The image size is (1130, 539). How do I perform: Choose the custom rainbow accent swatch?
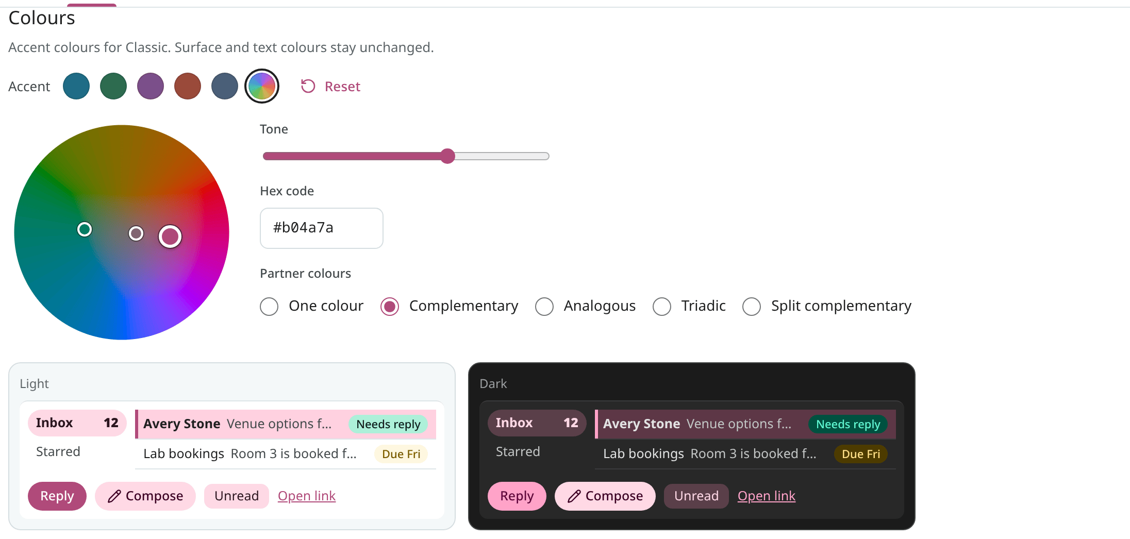pyautogui.click(x=262, y=86)
